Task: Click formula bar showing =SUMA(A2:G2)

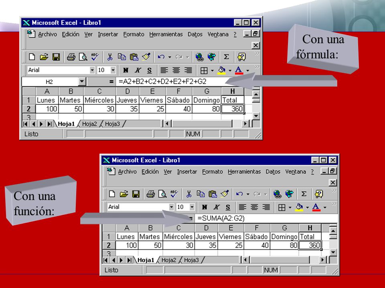Action: [x=266, y=218]
